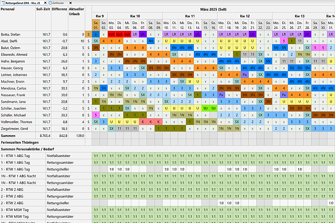Image resolution: width=335 pixels, height=223 pixels.
Task: Select employee Botta, Stefan
Action: (11, 34)
